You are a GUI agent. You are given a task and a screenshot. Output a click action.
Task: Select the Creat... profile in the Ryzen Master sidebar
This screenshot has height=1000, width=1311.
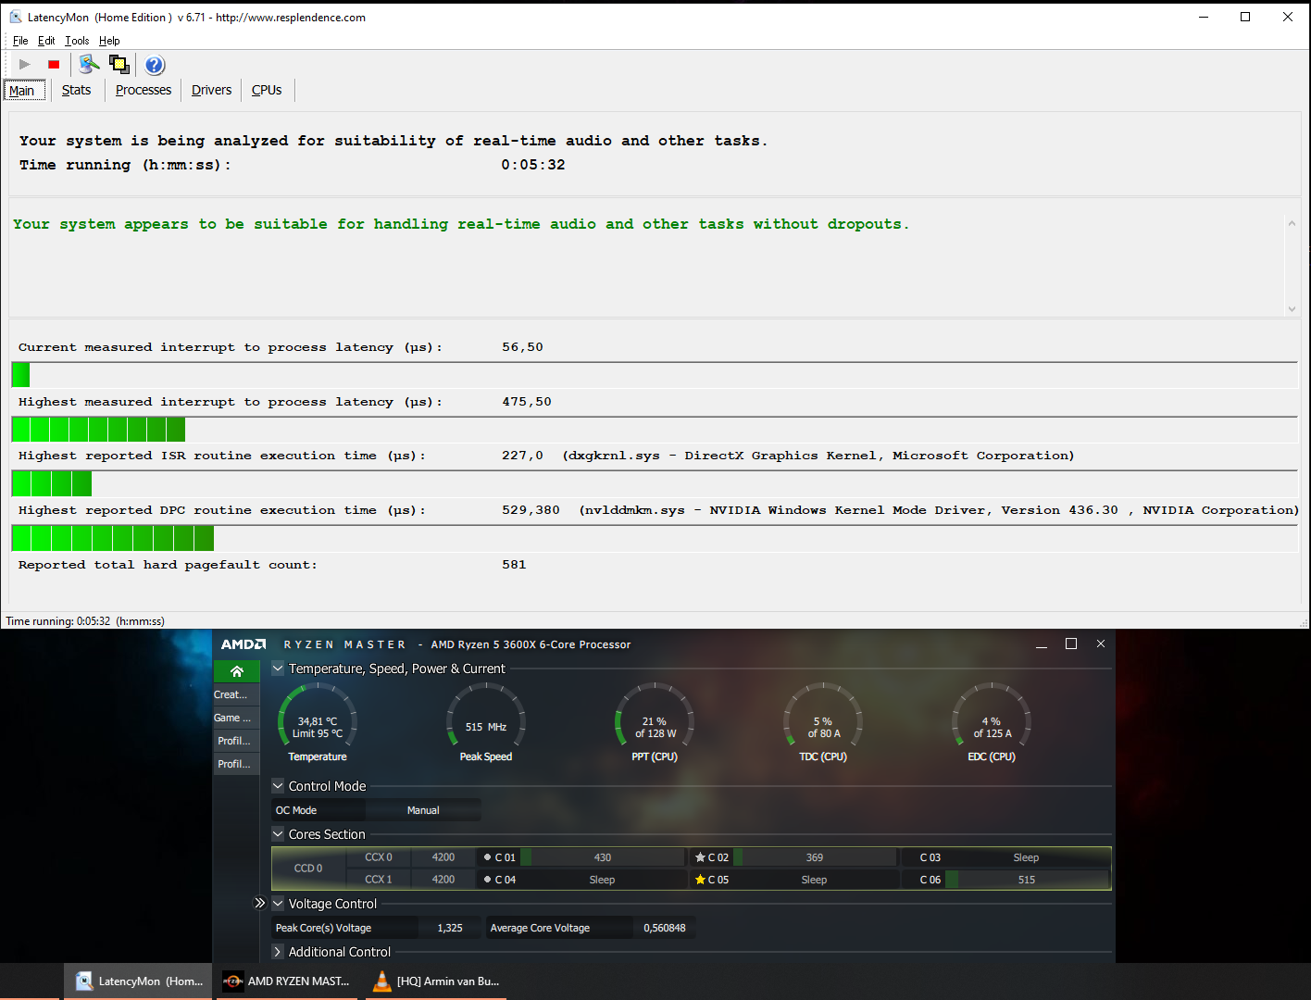tap(237, 694)
